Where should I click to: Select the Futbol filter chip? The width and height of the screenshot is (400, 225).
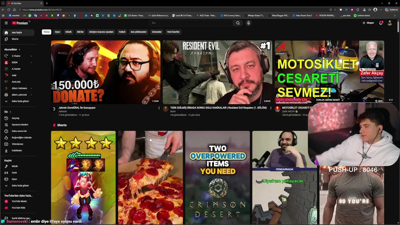click(122, 32)
